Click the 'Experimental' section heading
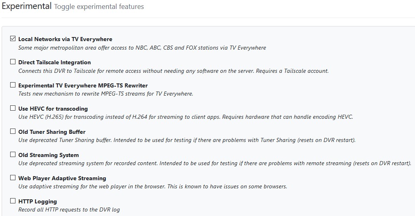Screen dimensions: 415x216 pos(26,7)
